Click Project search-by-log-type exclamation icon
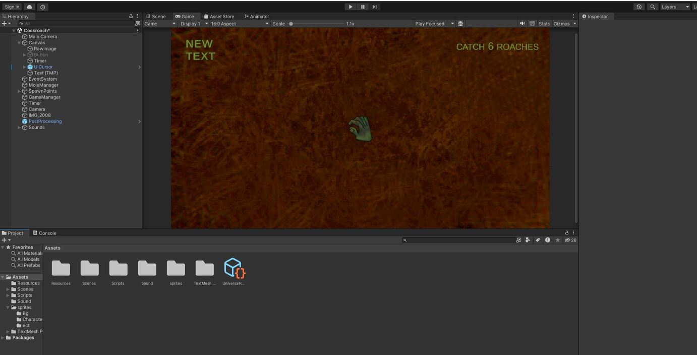The width and height of the screenshot is (697, 355). tap(548, 240)
